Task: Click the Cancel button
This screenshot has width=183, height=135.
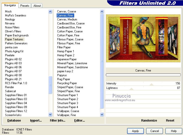Action: 154,131
